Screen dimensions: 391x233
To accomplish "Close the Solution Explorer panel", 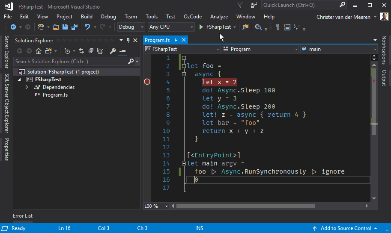I will 135,40.
